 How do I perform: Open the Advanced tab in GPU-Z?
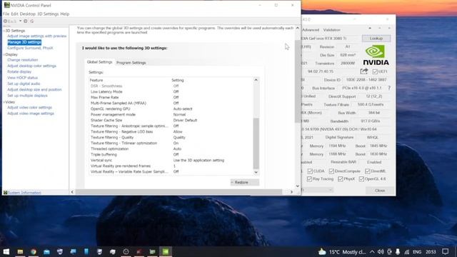pyautogui.click(x=311, y=30)
